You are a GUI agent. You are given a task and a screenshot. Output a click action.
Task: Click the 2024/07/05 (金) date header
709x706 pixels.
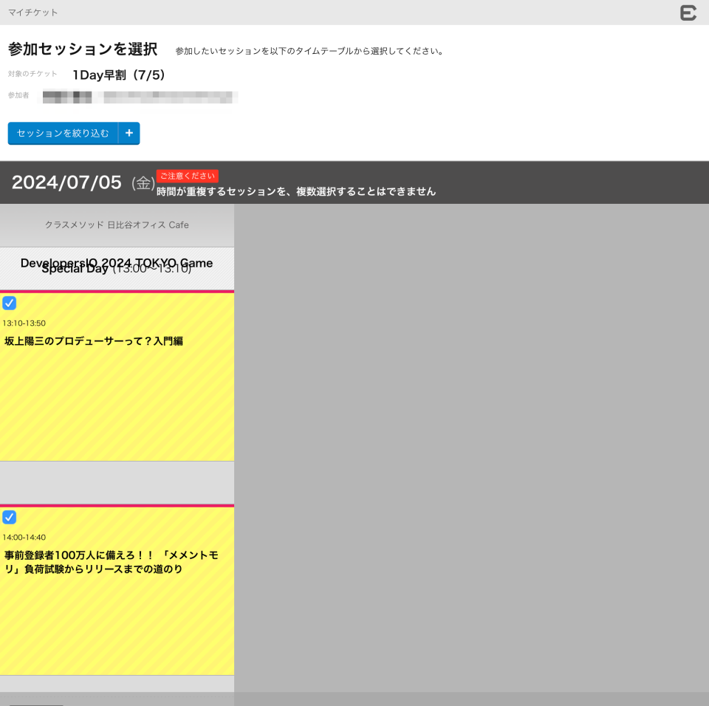tap(66, 182)
